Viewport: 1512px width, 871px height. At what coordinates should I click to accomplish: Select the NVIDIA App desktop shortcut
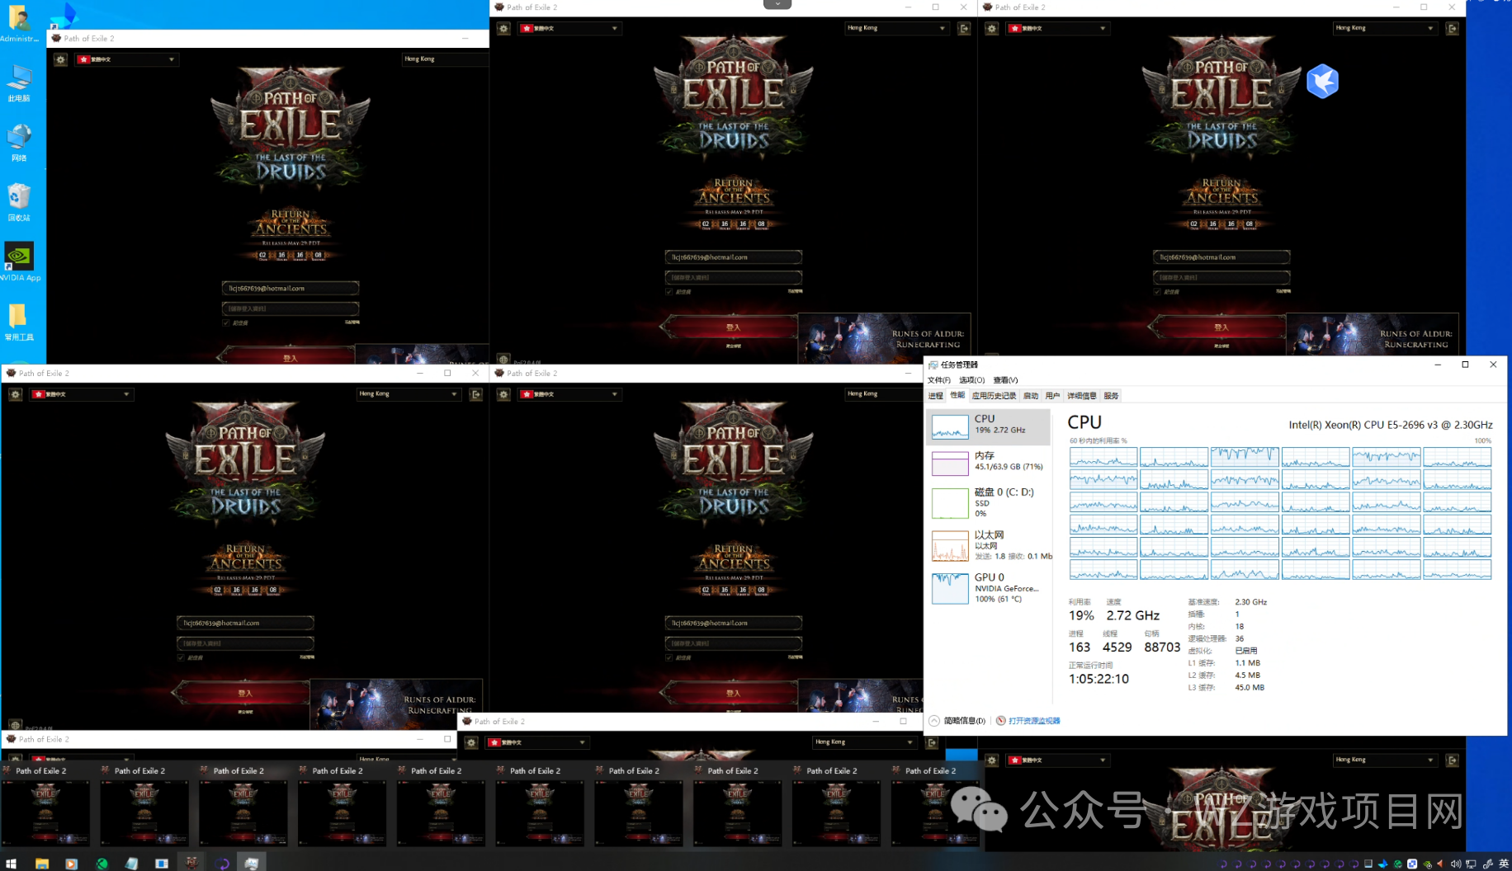(x=19, y=262)
